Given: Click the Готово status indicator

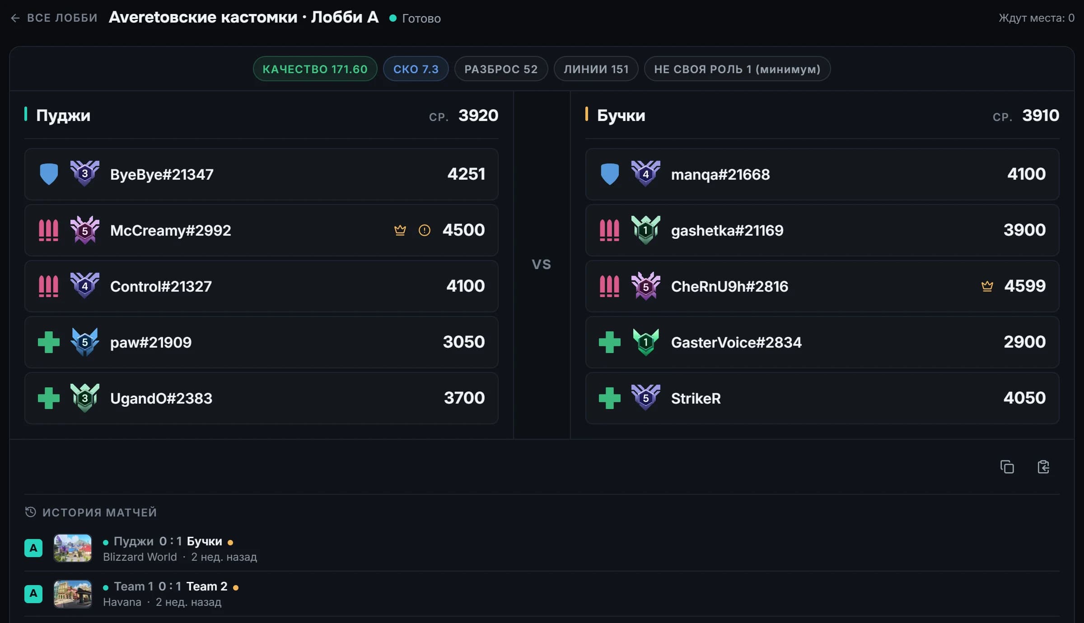Looking at the screenshot, I should click(415, 19).
